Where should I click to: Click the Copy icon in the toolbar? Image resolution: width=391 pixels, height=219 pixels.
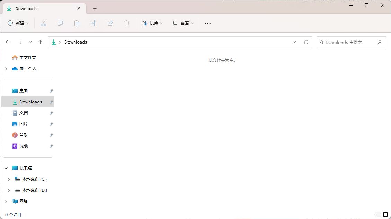tap(60, 23)
